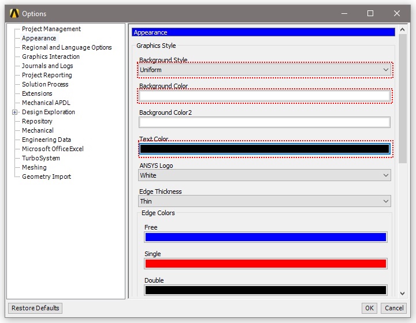Image resolution: width=416 pixels, height=323 pixels.
Task: Open the Background Style dropdown
Action: click(265, 70)
